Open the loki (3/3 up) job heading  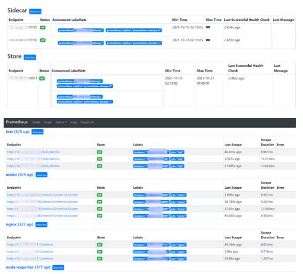[x=18, y=132]
